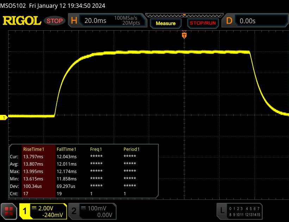Viewport: 289px width, 222px height.
Task: Click fall time deviation 69.297us
Action: tap(66, 186)
